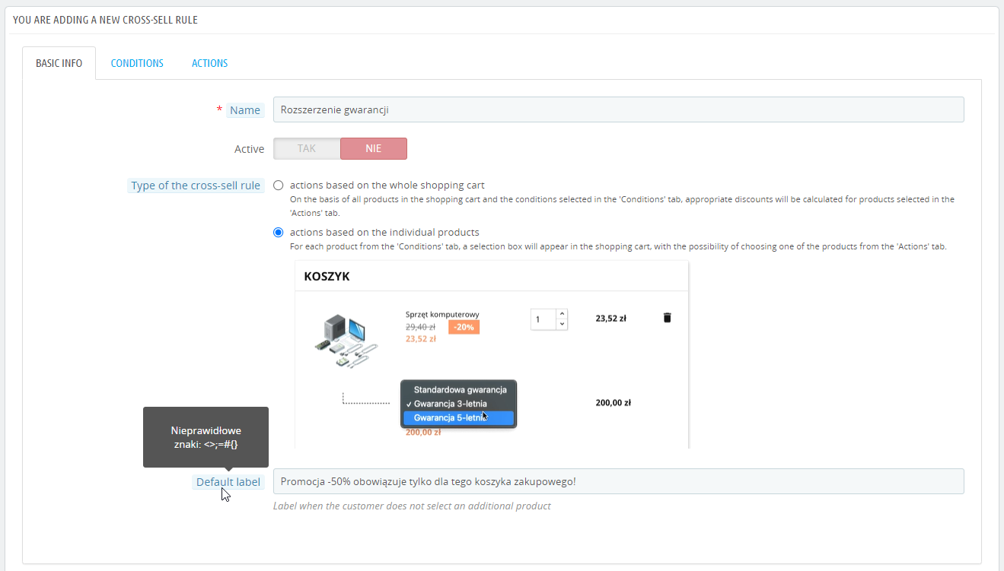
Task: Open the Actions tab
Action: tap(209, 63)
